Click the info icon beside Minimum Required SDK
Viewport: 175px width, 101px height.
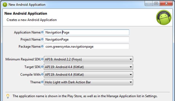(42, 59)
